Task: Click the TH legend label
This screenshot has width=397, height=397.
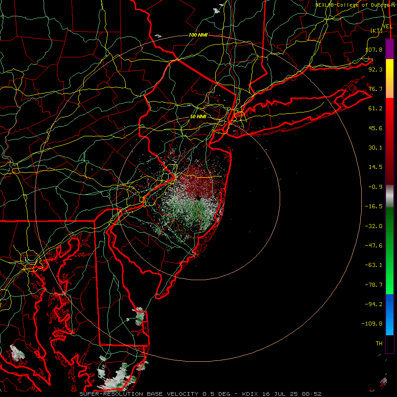Action: (379, 343)
